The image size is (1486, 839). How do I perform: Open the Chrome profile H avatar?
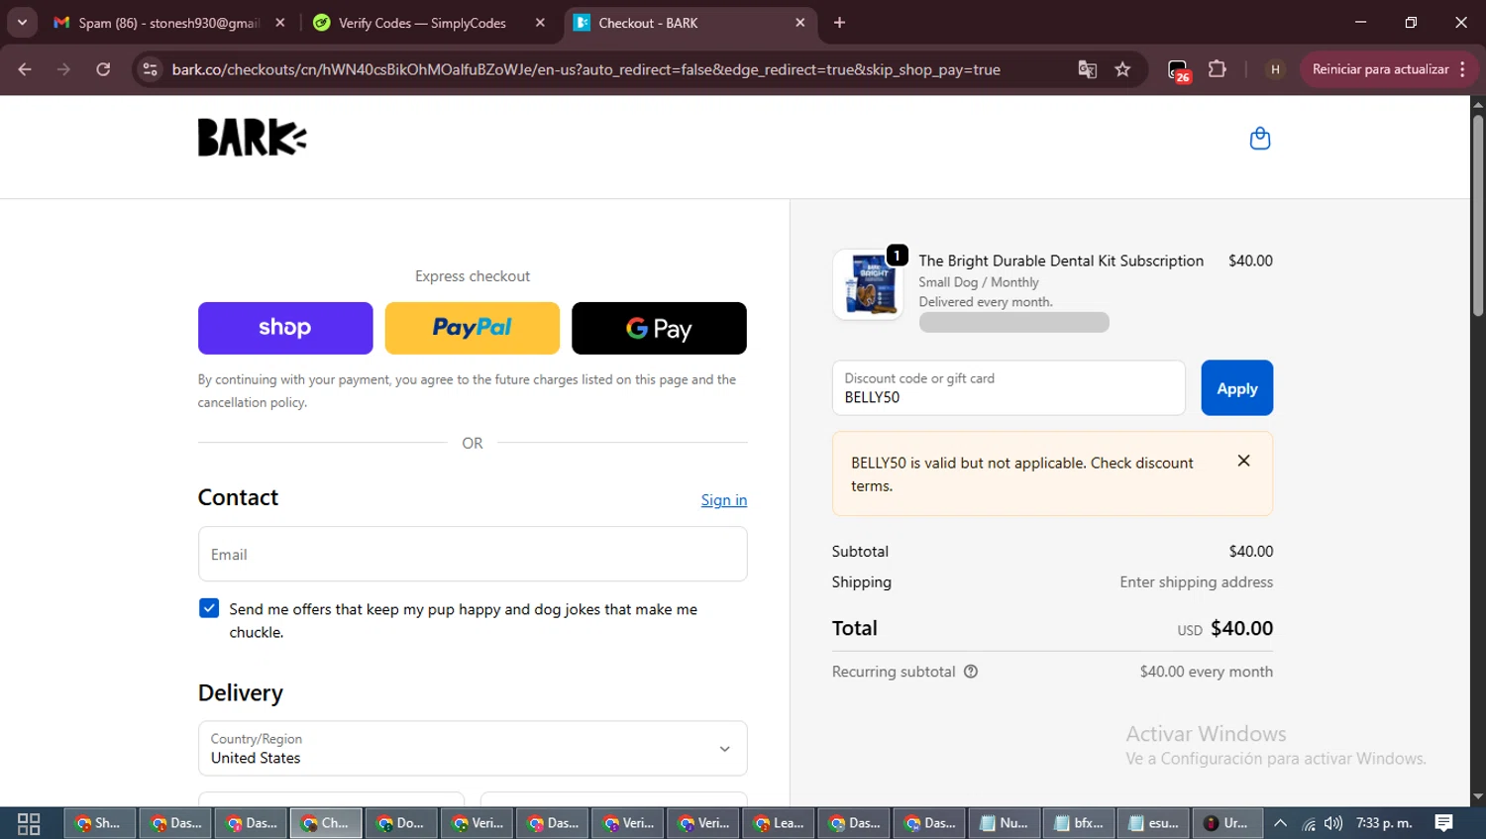tap(1275, 69)
